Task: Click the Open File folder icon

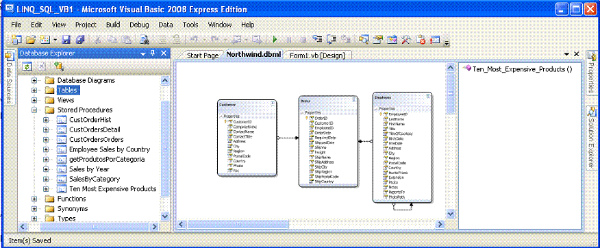Action: pos(31,39)
